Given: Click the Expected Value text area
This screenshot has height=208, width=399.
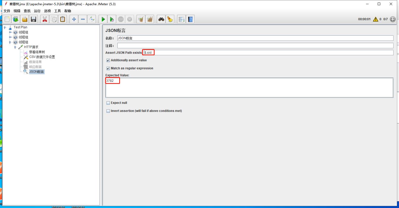Looking at the screenshot, I should pyautogui.click(x=249, y=88).
